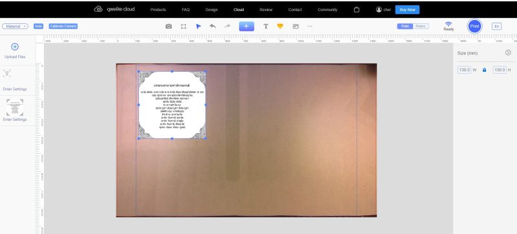Click the round Print button

point(474,27)
